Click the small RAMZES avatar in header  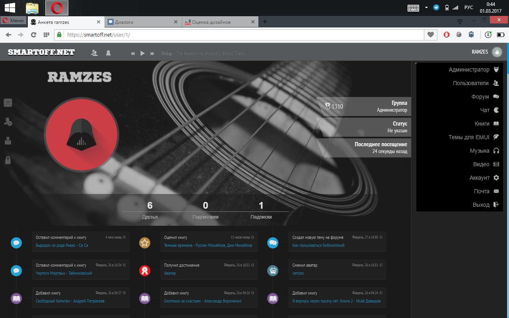(497, 52)
